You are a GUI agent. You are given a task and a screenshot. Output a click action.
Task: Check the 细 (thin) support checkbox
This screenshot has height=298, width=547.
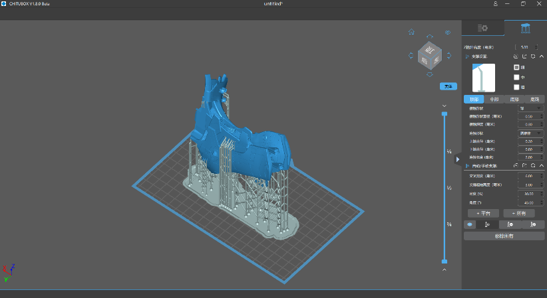517,67
